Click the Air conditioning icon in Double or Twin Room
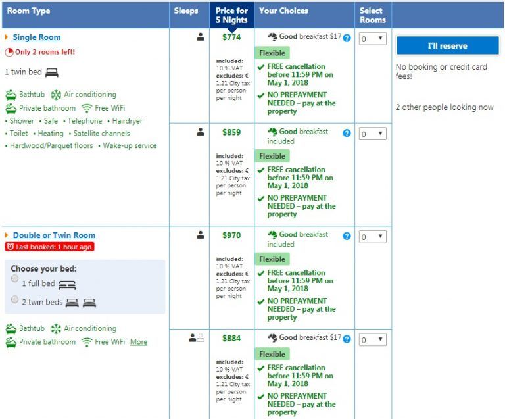The height and width of the screenshot is (419, 505). tap(56, 329)
